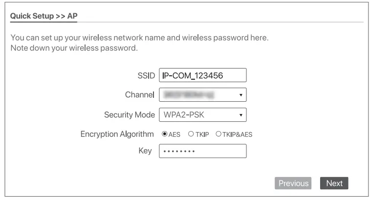Choose the TKIP radio button
Viewport: 370px width, 200px height.
click(191, 134)
